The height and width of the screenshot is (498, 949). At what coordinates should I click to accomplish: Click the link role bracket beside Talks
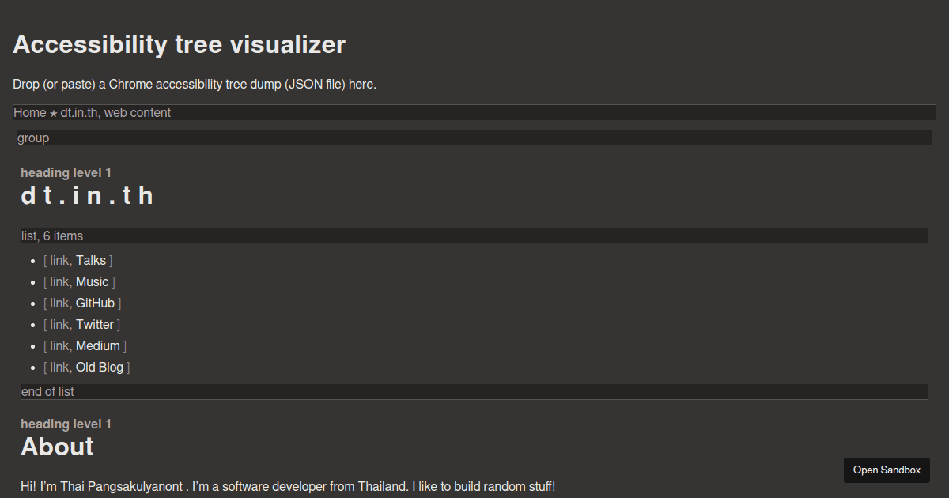59,260
